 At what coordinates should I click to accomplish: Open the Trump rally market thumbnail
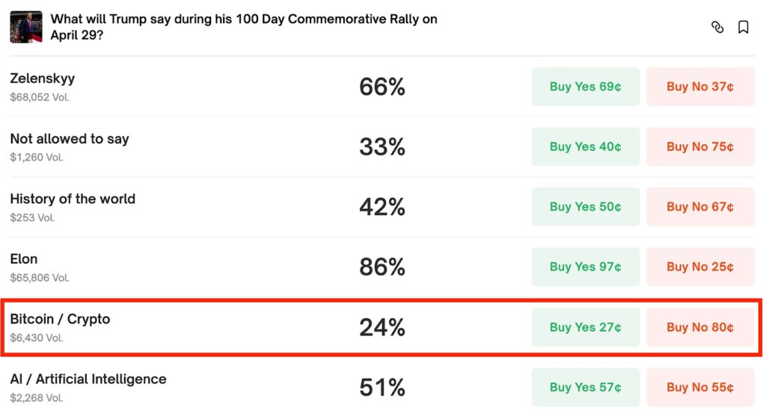tap(26, 27)
